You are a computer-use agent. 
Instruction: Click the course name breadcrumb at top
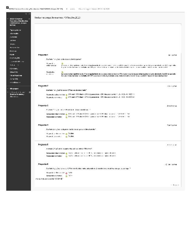pos(36,9)
